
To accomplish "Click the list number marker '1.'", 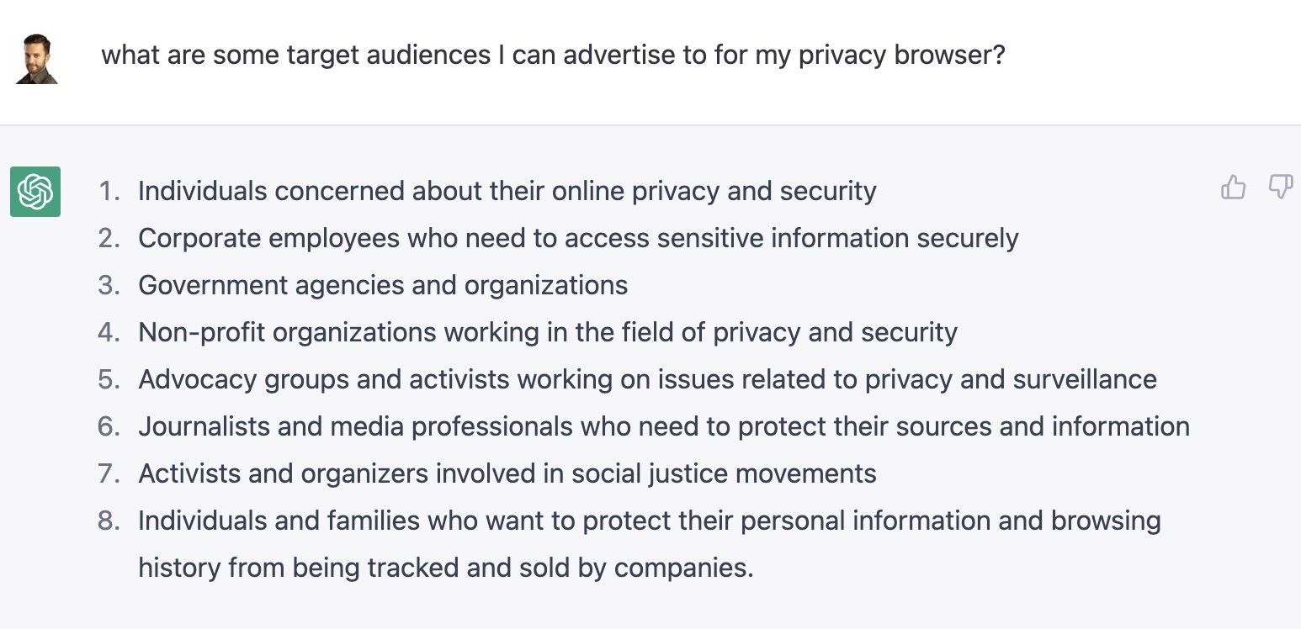I will click(x=110, y=192).
